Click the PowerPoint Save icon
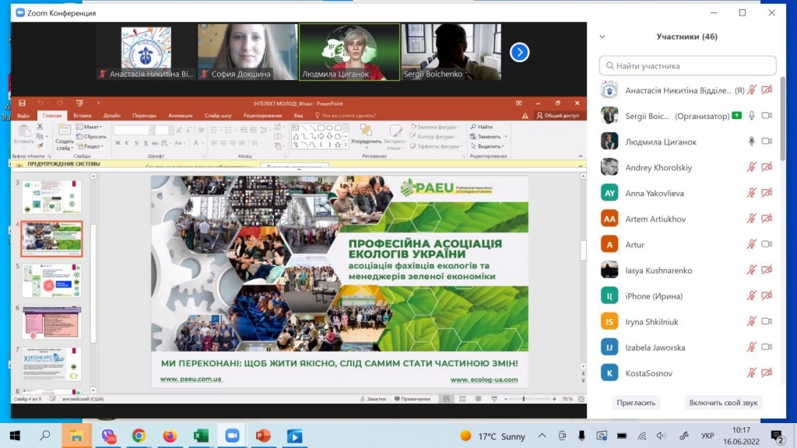The image size is (797, 448). pyautogui.click(x=22, y=103)
